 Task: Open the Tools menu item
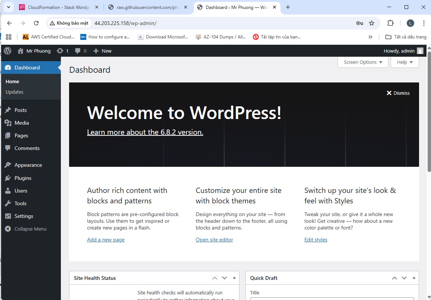[21, 203]
